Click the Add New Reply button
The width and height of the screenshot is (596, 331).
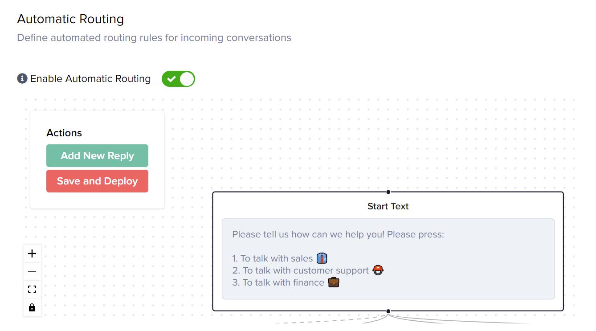97,155
